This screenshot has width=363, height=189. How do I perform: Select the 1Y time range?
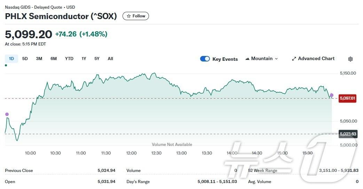coord(84,59)
